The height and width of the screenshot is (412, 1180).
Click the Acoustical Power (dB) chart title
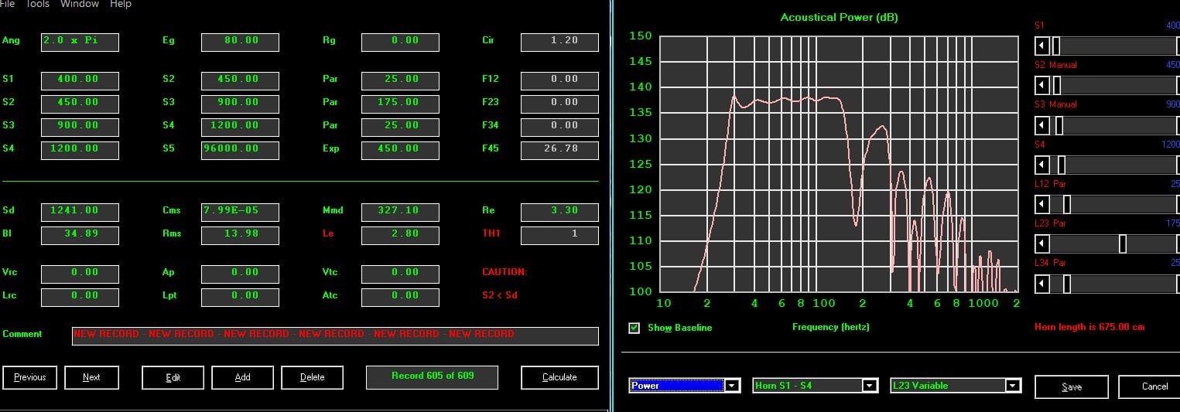[839, 17]
